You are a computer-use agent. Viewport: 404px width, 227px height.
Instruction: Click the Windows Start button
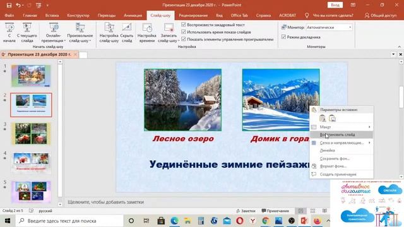click(7, 221)
